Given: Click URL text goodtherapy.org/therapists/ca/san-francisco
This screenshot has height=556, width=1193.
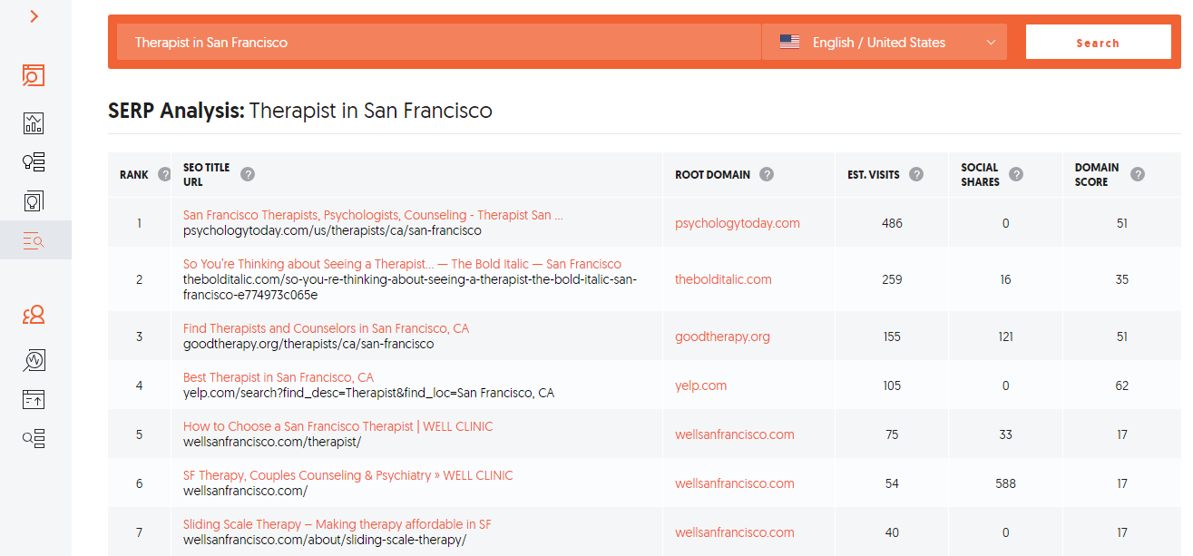Looking at the screenshot, I should click(x=308, y=344).
